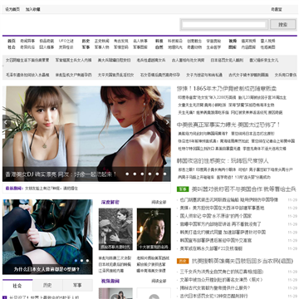This screenshot has height=299, width=299.
Task: Select fifth dot of main slideshow
Action: 157,174
